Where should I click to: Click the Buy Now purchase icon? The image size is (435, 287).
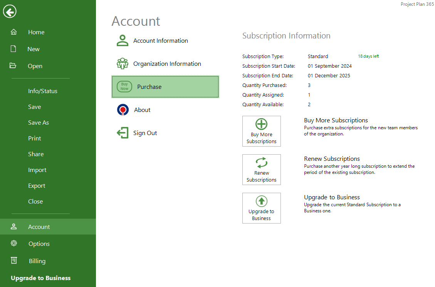tap(124, 87)
